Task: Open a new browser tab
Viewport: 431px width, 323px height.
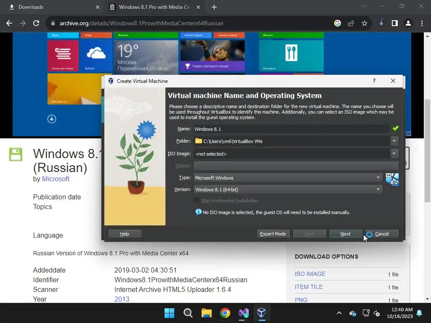Action: click(214, 7)
